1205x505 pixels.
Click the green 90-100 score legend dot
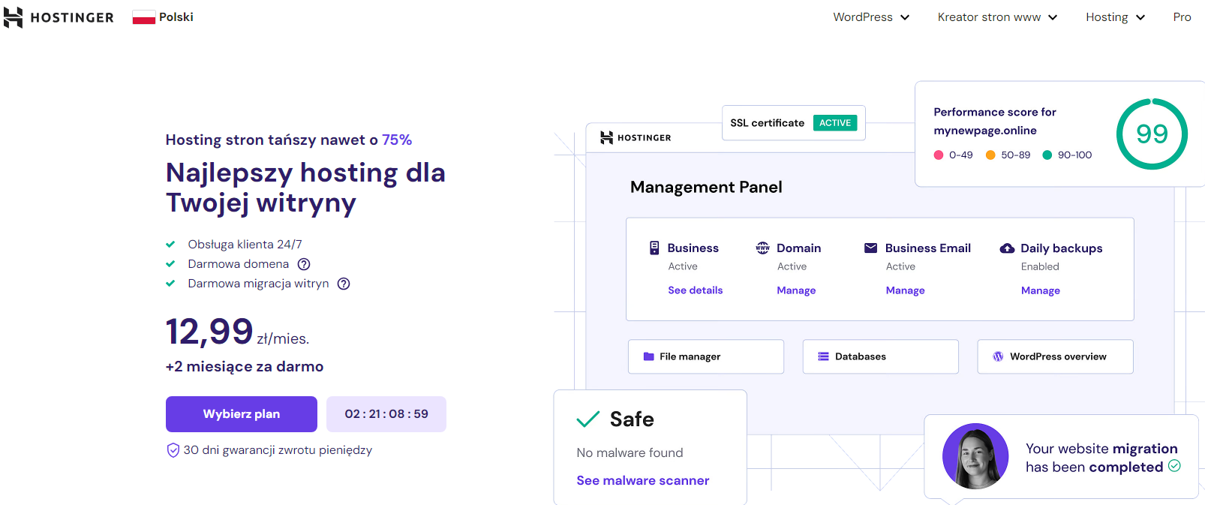[x=1047, y=155]
